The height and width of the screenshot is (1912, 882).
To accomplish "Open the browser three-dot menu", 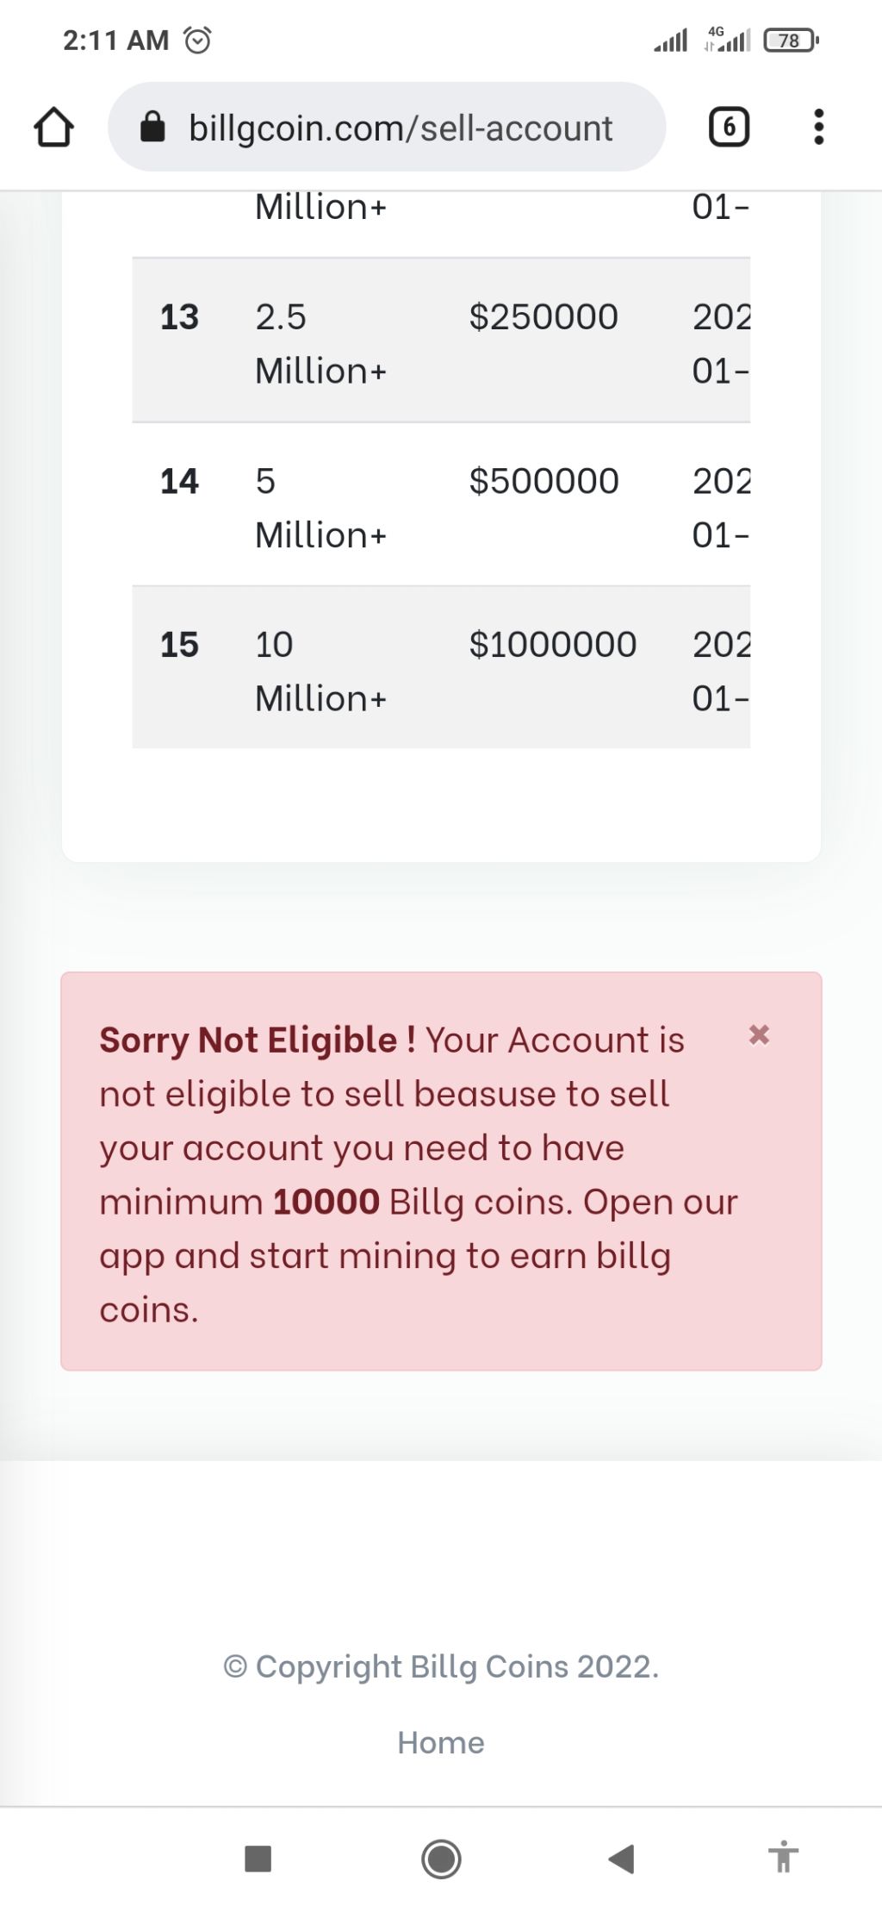I will coord(818,127).
